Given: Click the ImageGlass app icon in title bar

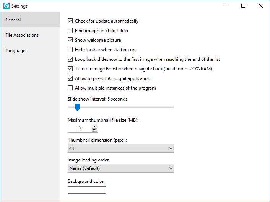Looking at the screenshot, I should point(7,6).
